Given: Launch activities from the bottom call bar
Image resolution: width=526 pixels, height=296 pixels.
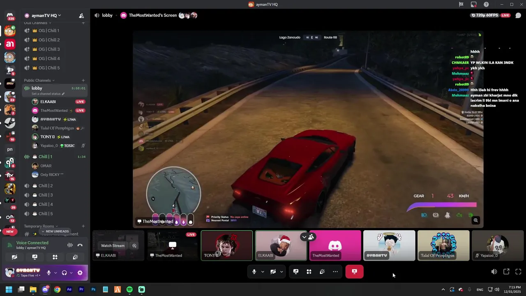Looking at the screenshot, I should coord(309,272).
